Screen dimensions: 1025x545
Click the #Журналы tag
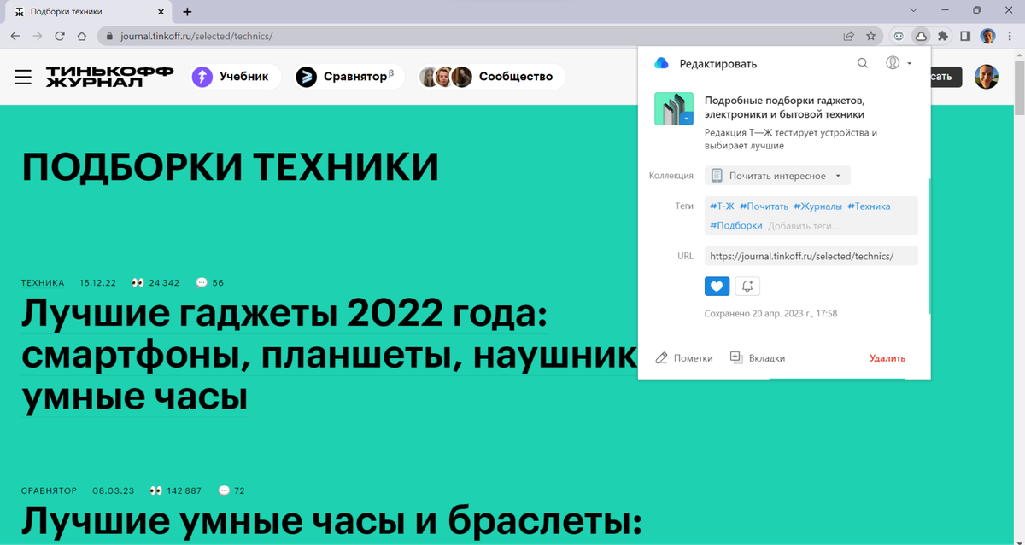(818, 206)
